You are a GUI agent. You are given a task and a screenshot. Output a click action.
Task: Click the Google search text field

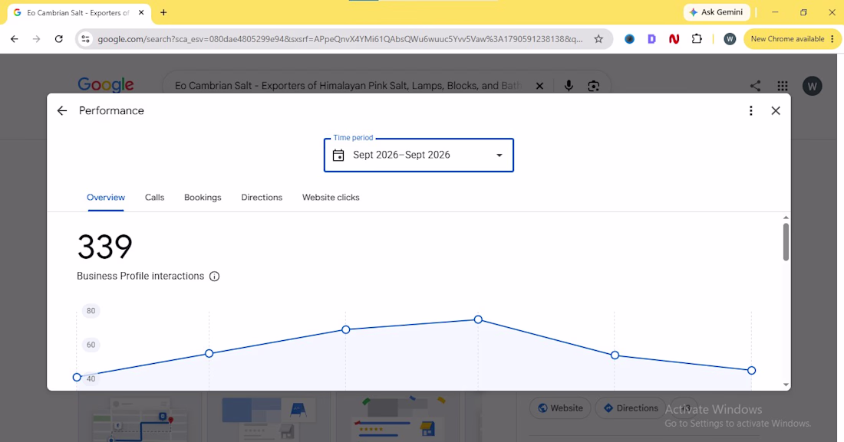click(348, 86)
